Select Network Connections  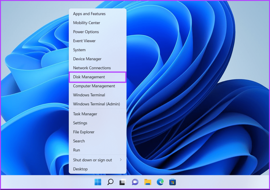tap(92, 68)
